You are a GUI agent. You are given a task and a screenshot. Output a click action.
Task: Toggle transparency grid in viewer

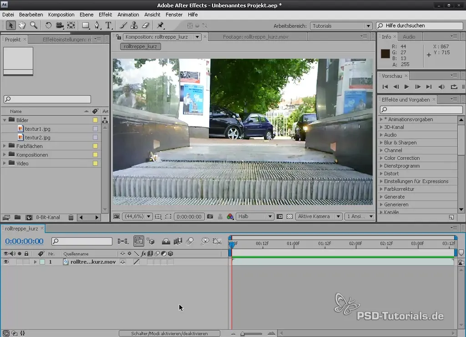(290, 216)
